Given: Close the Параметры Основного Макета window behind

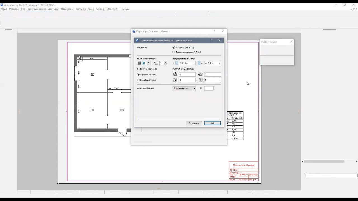Looking at the screenshot, I should [x=223, y=31].
